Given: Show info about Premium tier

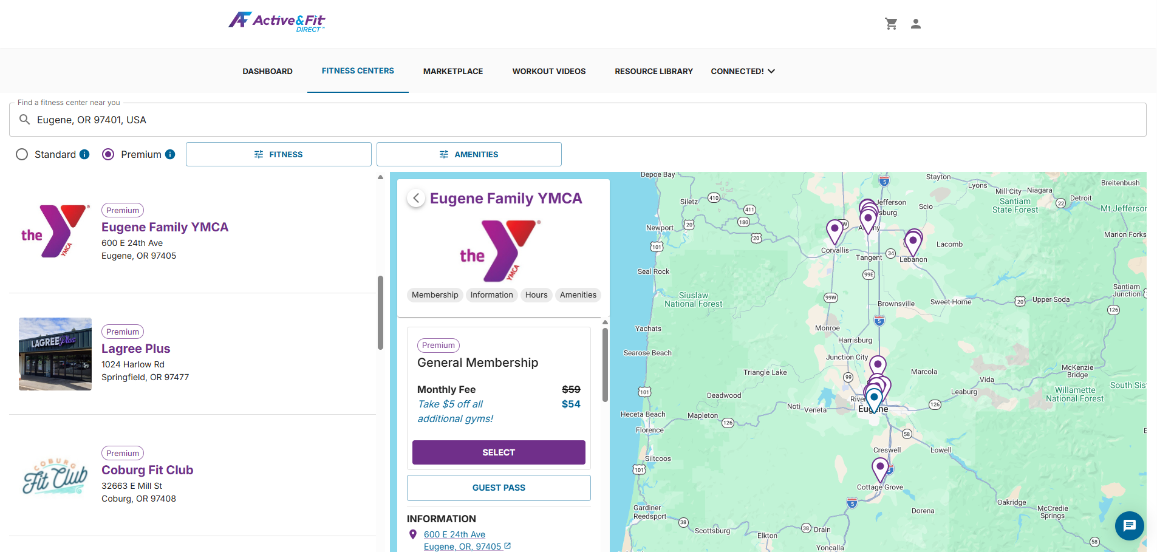Looking at the screenshot, I should [170, 154].
